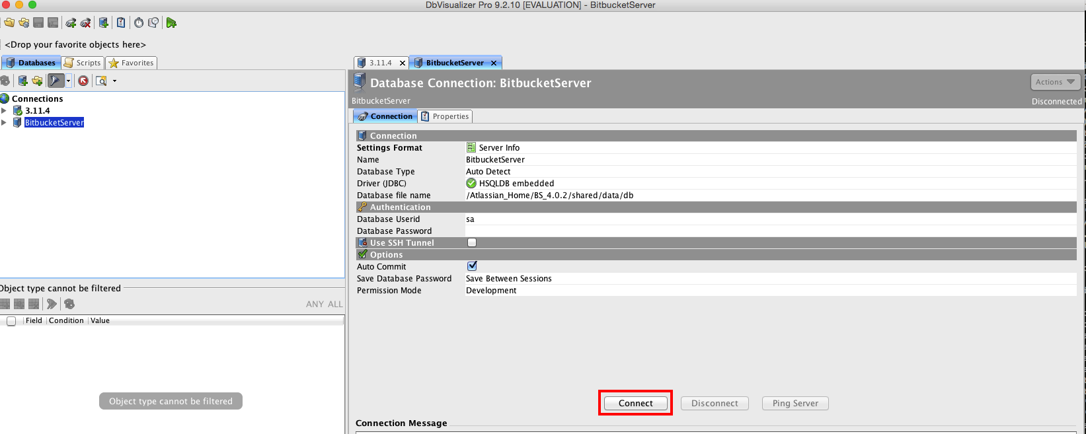Create new folder in Databases tab toolbar
1086x434 pixels.
click(x=37, y=81)
